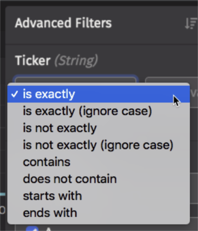Choose 'is exactly (ignore case)' from the list
This screenshot has height=231, width=198.
click(x=99, y=111)
